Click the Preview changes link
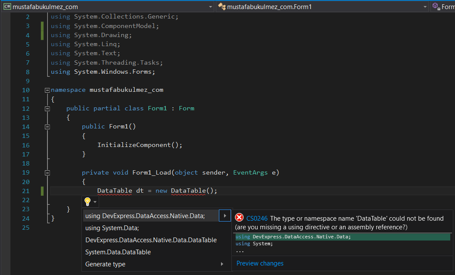 259,263
